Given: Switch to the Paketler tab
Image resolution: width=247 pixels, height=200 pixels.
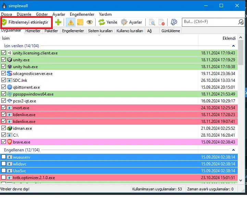Looking at the screenshot, I should pyautogui.click(x=51, y=31).
